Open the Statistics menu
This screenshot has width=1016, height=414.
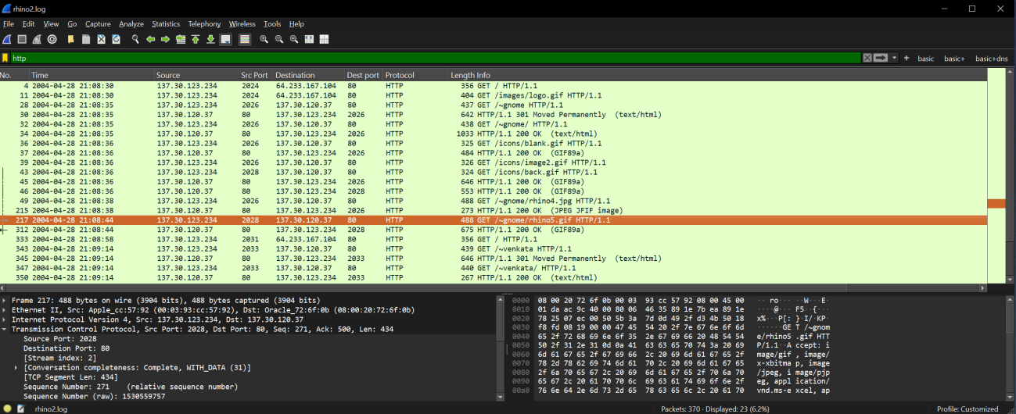click(166, 24)
